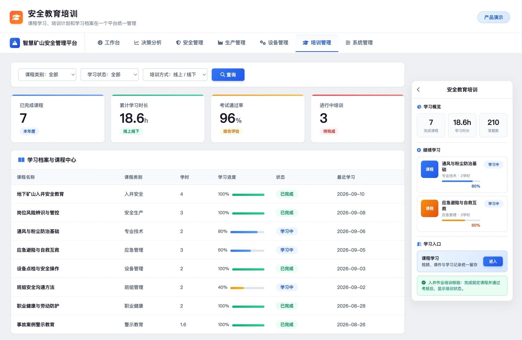Image resolution: width=522 pixels, height=340 pixels.
Task: Go back using the panel's left arrow
Action: pos(418,90)
